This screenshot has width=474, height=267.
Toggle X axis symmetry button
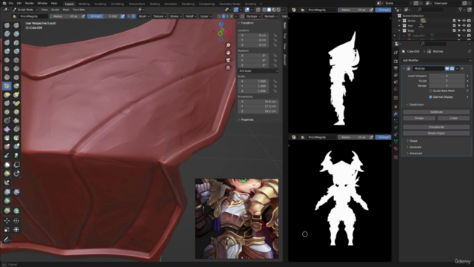(x=224, y=16)
